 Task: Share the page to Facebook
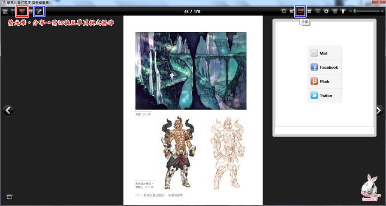click(x=325, y=67)
